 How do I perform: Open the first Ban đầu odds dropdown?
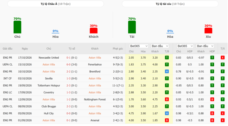tap(160, 46)
